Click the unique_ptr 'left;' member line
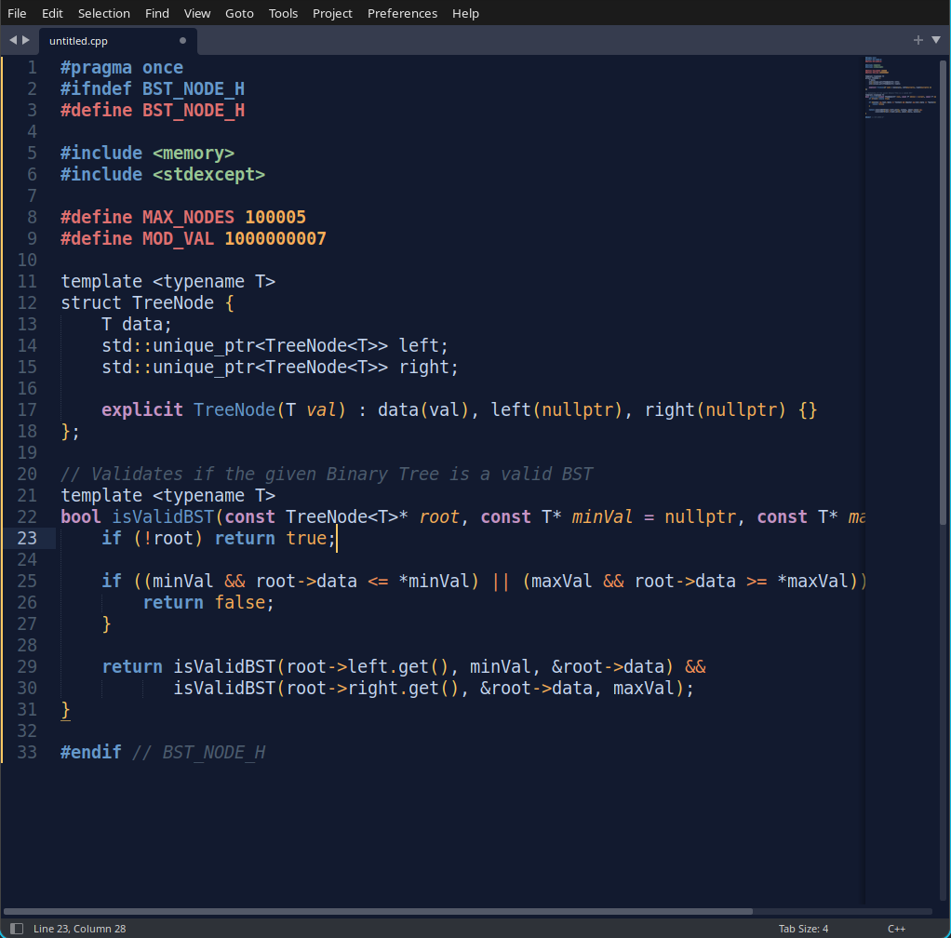The height and width of the screenshot is (938, 951). pyautogui.click(x=275, y=345)
